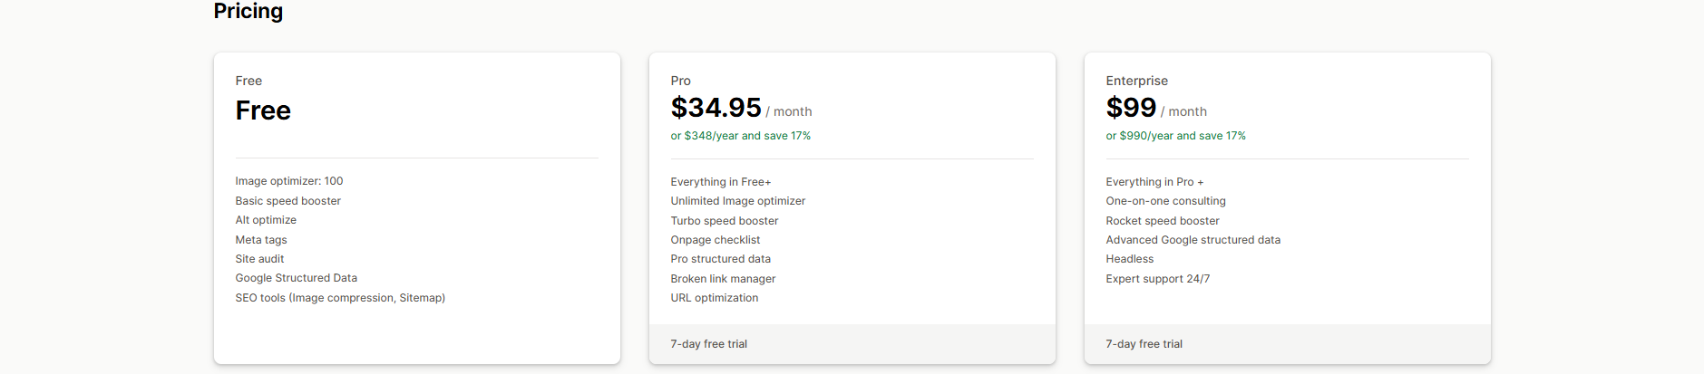Select the 'Expert support 24/7' feature
1704x374 pixels.
pos(1157,279)
